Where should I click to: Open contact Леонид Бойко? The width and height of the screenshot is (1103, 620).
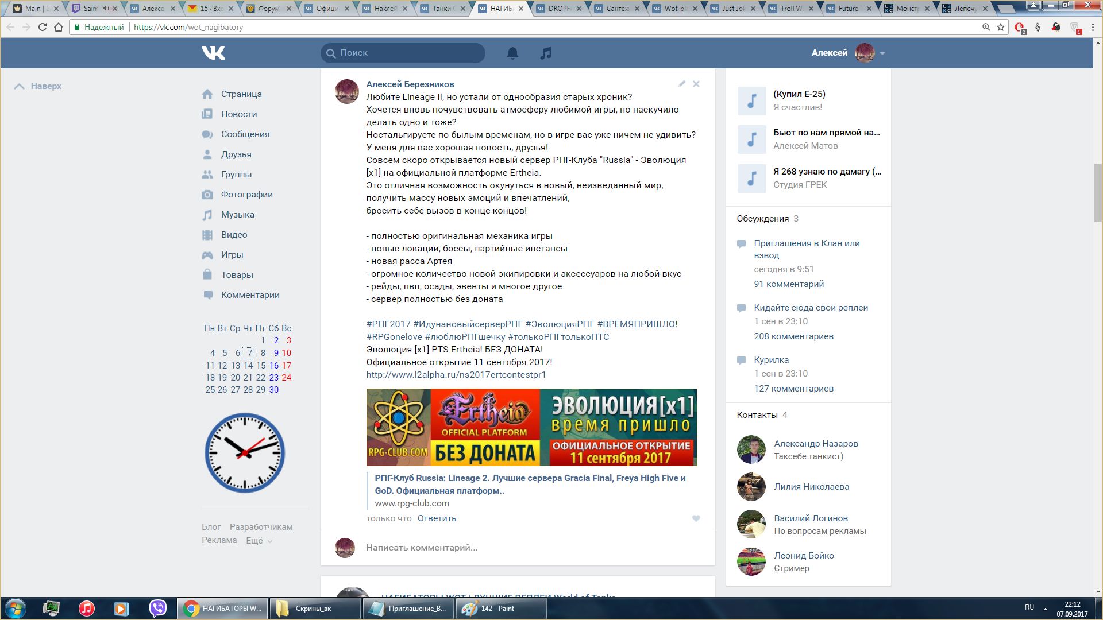coord(804,556)
